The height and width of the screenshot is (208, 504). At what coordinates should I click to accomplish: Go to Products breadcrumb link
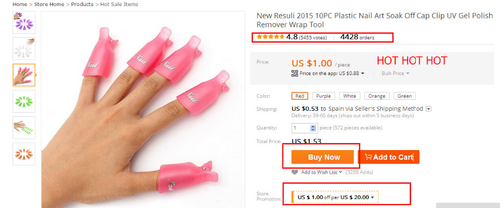coord(82,4)
